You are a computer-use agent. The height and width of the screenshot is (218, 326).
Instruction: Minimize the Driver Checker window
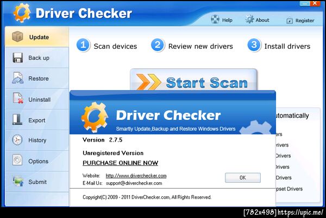(x=305, y=3)
